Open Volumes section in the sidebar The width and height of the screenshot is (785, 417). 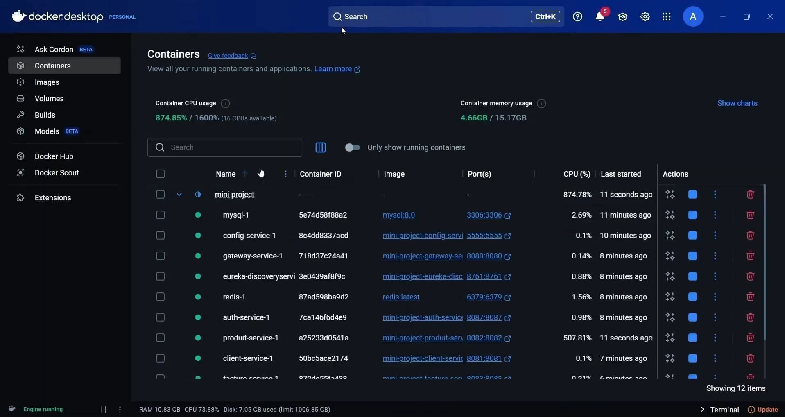click(49, 99)
